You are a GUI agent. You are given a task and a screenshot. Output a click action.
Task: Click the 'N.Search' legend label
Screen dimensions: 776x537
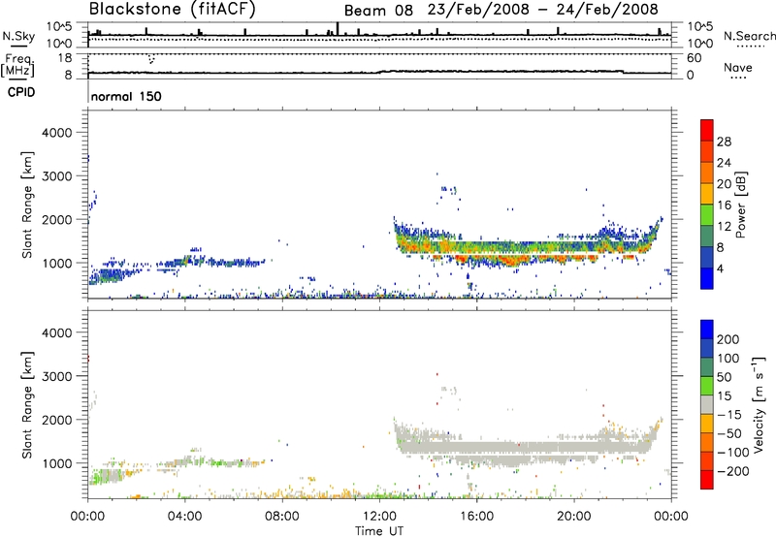pyautogui.click(x=749, y=36)
